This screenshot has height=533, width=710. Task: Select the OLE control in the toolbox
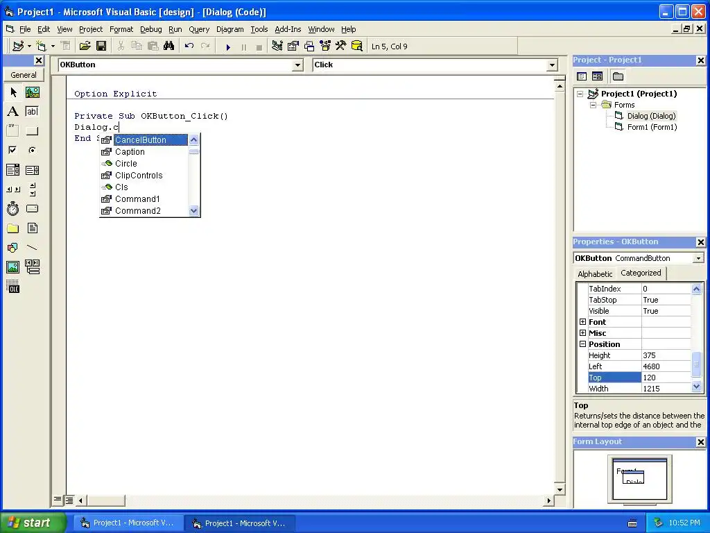coord(13,287)
